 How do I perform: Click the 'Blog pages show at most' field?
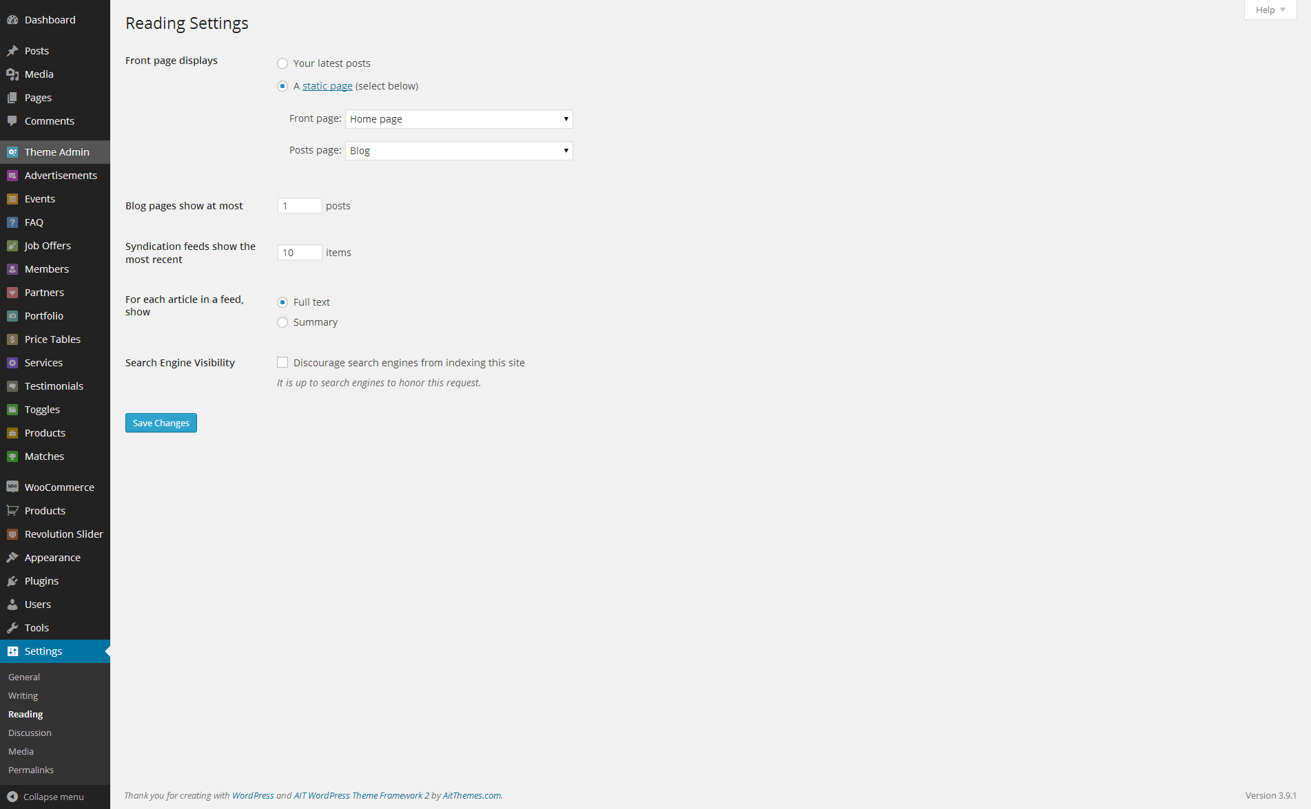pyautogui.click(x=300, y=206)
